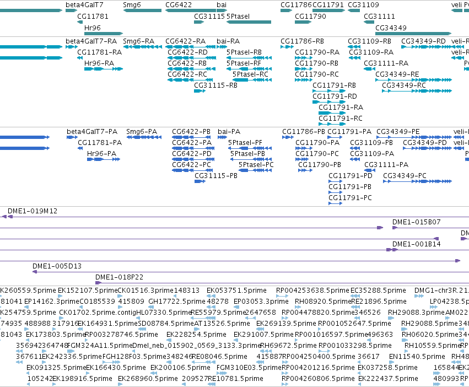Click the Smg6-PA protein label
The width and height of the screenshot is (469, 387).
[x=142, y=132]
